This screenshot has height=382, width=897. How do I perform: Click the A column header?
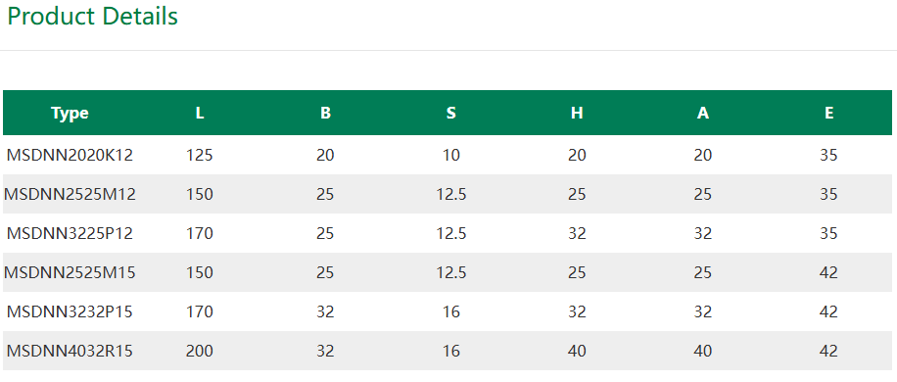[703, 114]
